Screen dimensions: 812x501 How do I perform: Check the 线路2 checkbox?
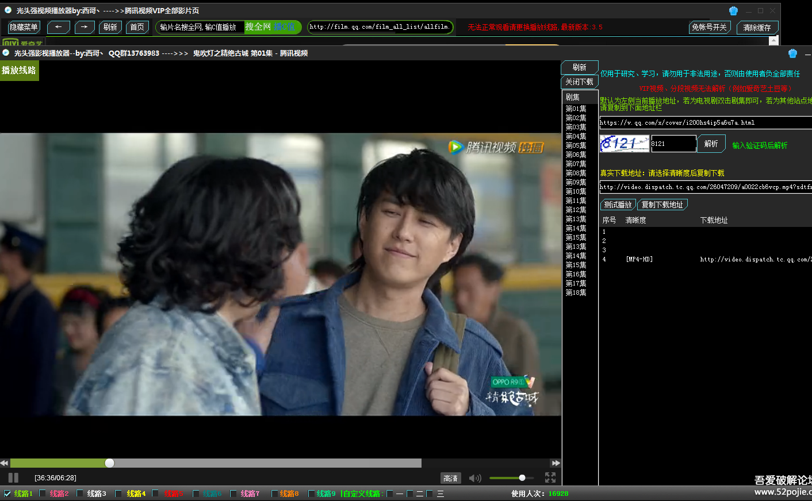(43, 494)
